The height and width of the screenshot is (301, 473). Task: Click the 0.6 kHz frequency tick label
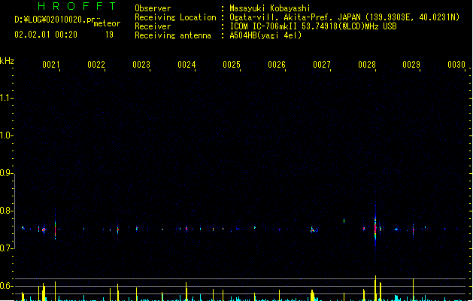tap(5, 286)
